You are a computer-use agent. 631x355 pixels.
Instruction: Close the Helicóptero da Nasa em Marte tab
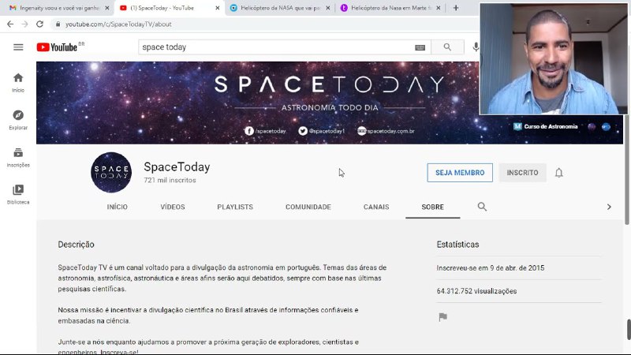pyautogui.click(x=439, y=8)
